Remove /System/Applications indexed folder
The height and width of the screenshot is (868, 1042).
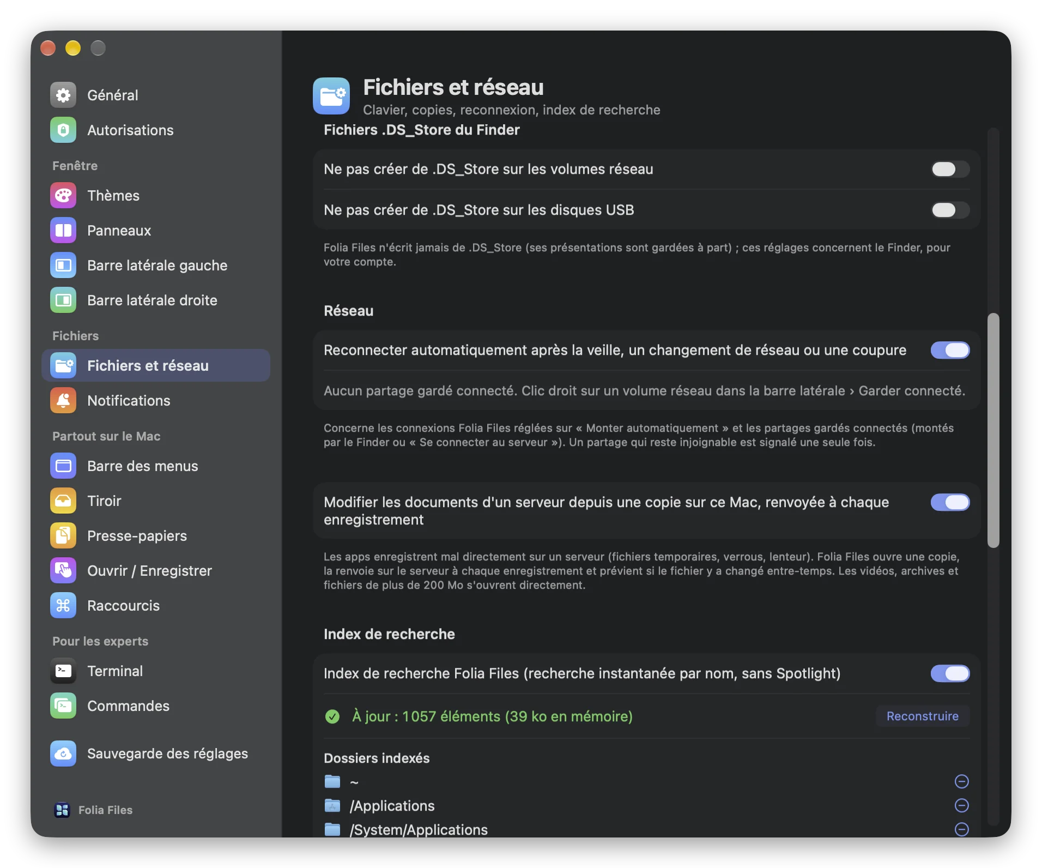click(x=962, y=830)
